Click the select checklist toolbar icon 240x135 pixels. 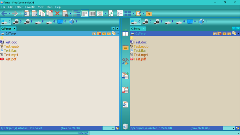(120, 13)
